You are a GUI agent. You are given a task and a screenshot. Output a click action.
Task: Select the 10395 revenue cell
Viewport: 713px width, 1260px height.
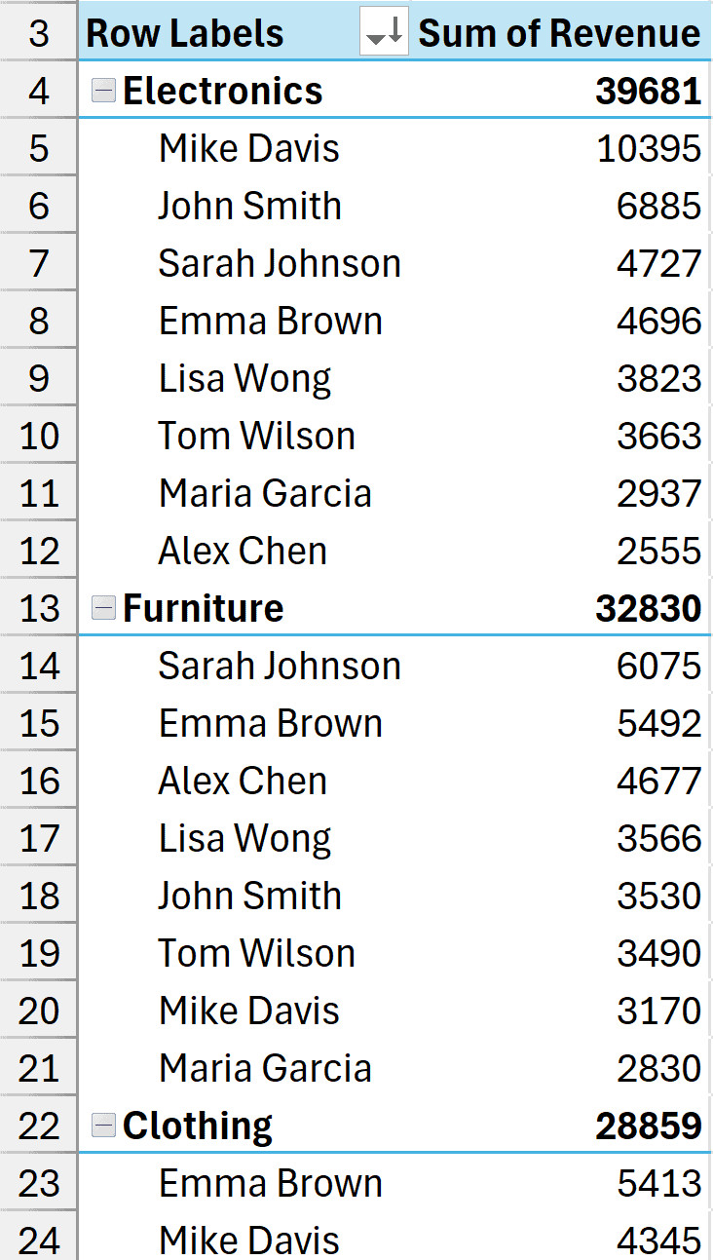coord(648,148)
